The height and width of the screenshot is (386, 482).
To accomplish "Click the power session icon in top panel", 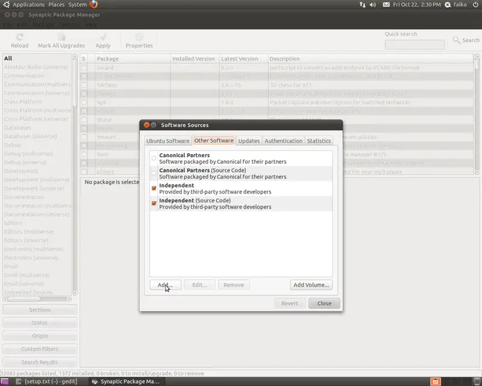I will tap(475, 5).
